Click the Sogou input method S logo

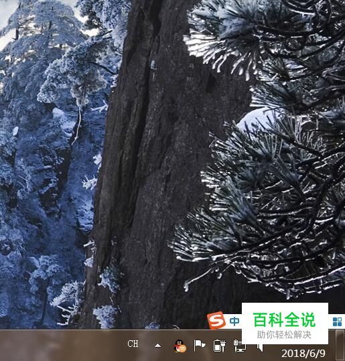point(216,320)
